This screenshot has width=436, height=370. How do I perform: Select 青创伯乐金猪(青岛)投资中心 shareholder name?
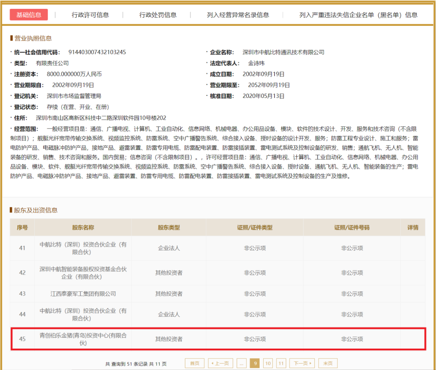coord(83,339)
